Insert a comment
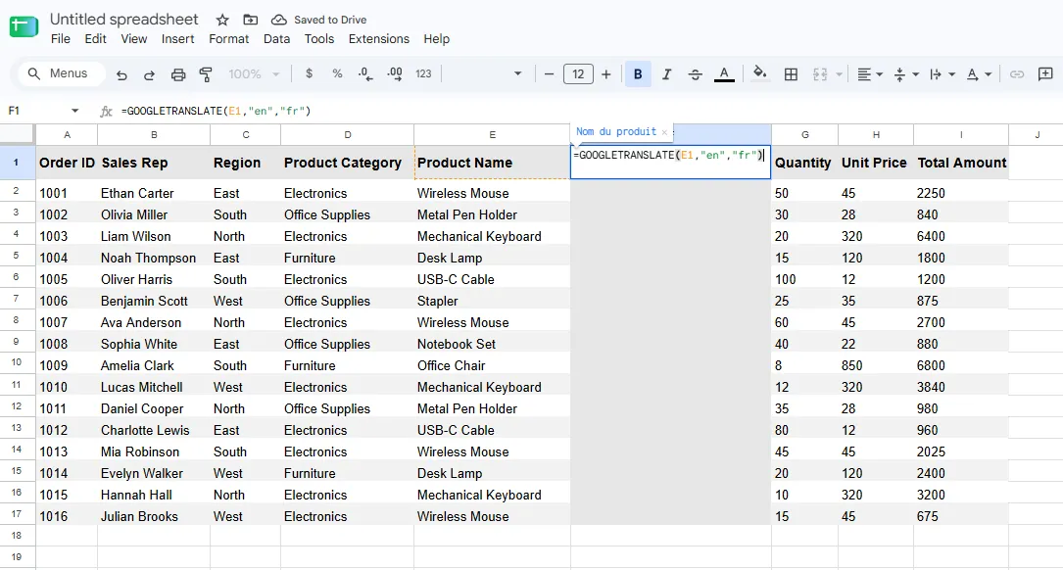The width and height of the screenshot is (1063, 570). [1045, 73]
